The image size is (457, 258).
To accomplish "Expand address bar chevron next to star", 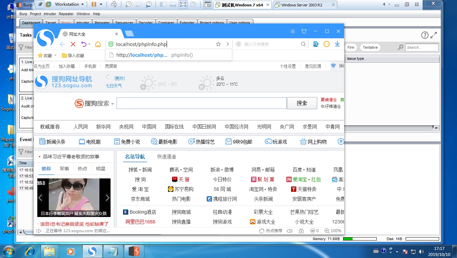I will pyautogui.click(x=227, y=44).
